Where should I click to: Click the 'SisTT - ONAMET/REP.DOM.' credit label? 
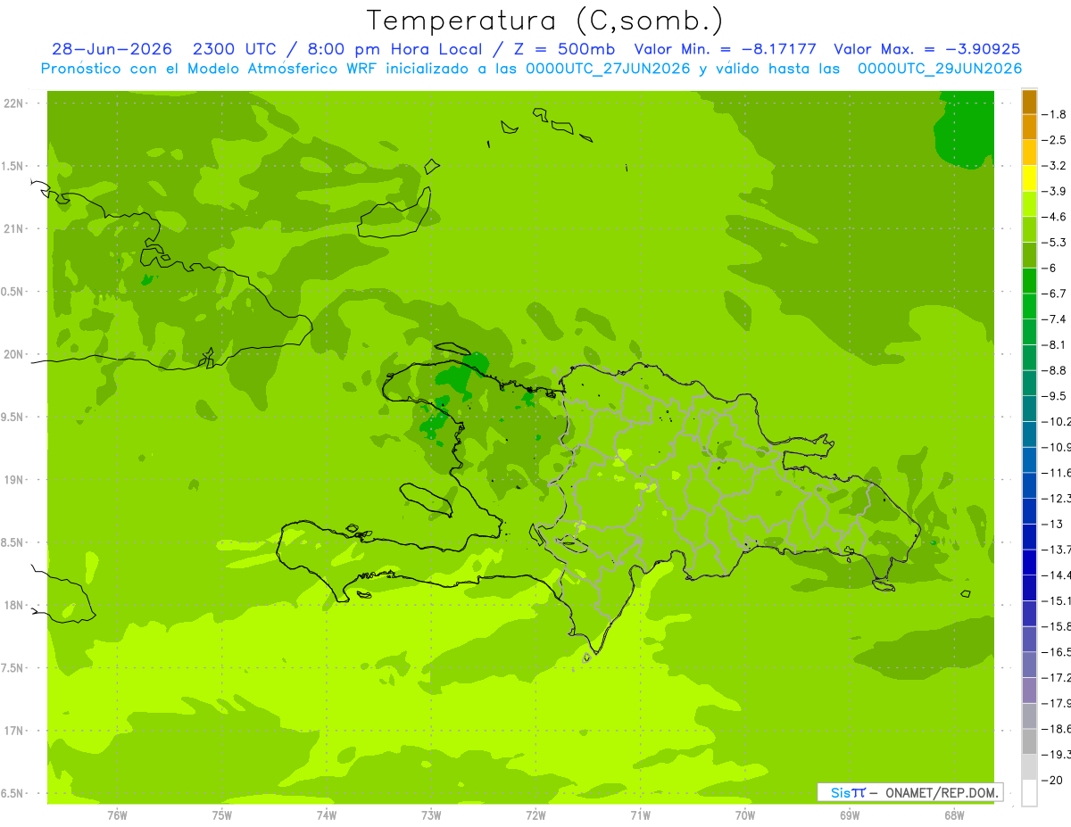point(909,792)
